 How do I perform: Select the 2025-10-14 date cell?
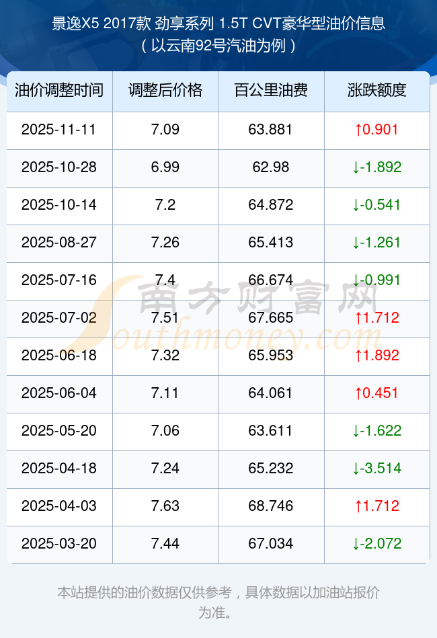(59, 204)
